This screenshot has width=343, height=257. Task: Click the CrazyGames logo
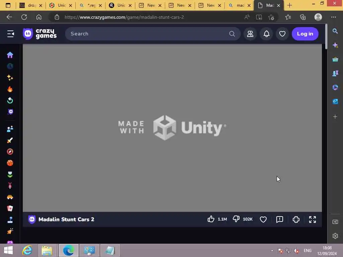pos(40,34)
